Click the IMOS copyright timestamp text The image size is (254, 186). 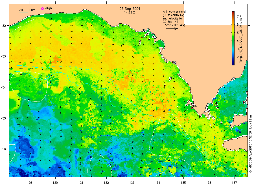coord(250,143)
